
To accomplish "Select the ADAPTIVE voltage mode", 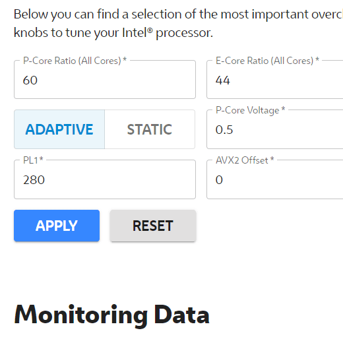I will [59, 129].
